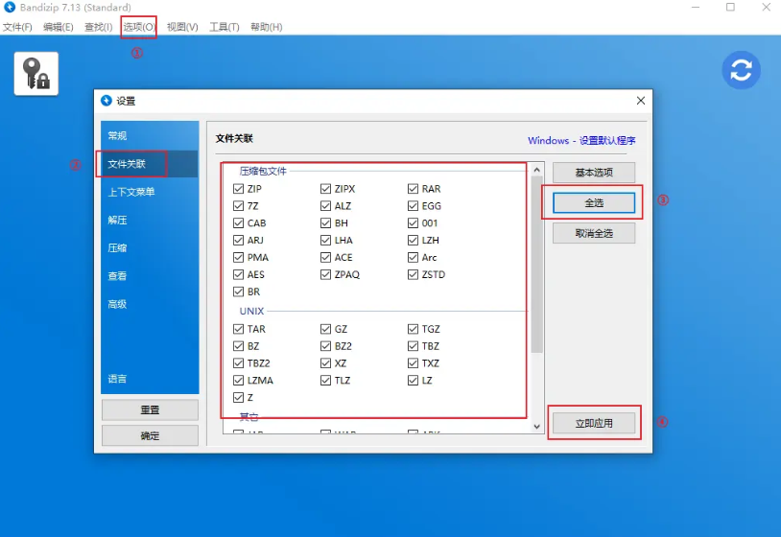Viewport: 781px width, 537px height.
Task: Toggle the TLZ checkbox
Action: tap(326, 381)
